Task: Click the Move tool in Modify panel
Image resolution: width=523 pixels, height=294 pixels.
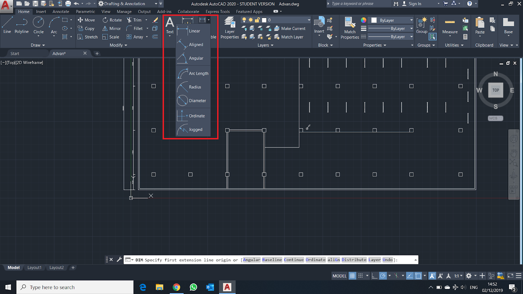Action: (86, 20)
